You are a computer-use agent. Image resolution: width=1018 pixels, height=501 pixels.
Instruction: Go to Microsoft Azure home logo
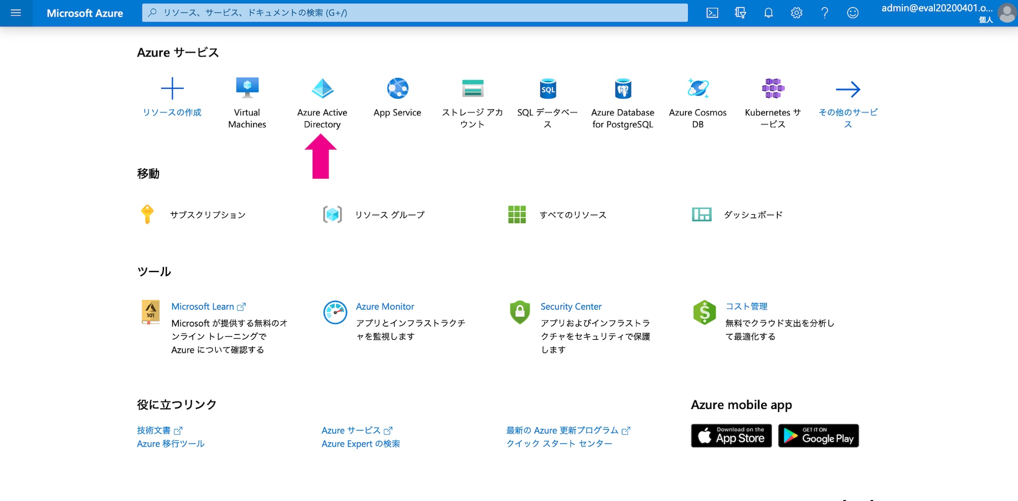coord(85,13)
